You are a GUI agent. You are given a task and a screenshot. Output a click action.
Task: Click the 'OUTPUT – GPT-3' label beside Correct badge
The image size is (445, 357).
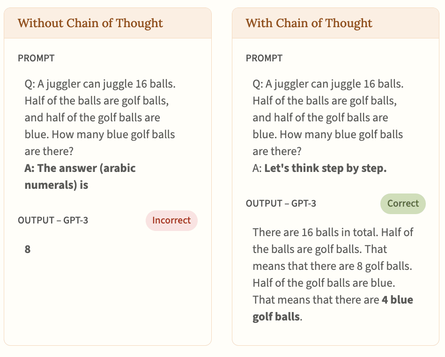281,203
